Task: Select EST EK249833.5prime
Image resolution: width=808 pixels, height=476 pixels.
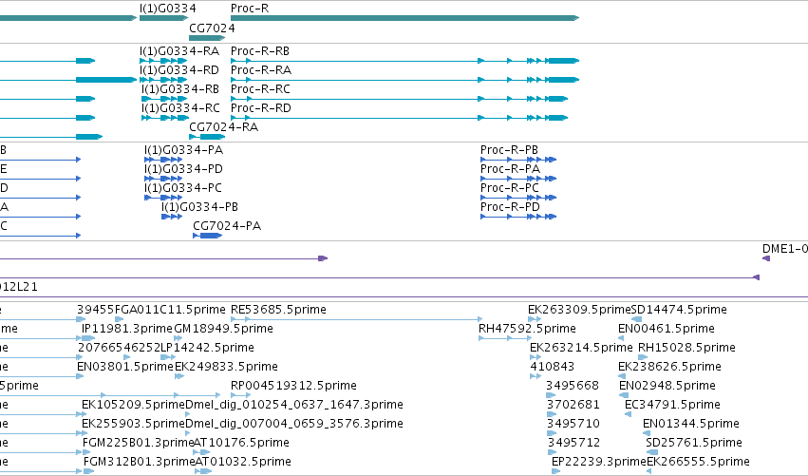Action: pos(226,367)
